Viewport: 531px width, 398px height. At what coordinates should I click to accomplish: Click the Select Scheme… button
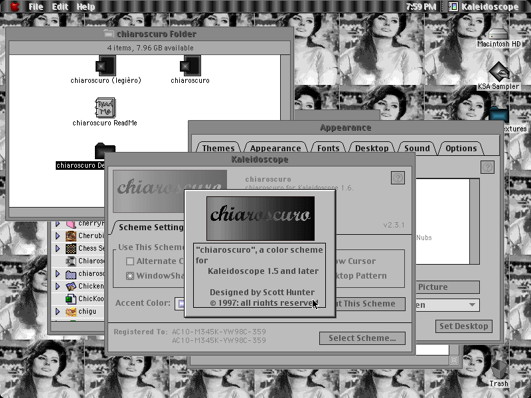(x=362, y=338)
